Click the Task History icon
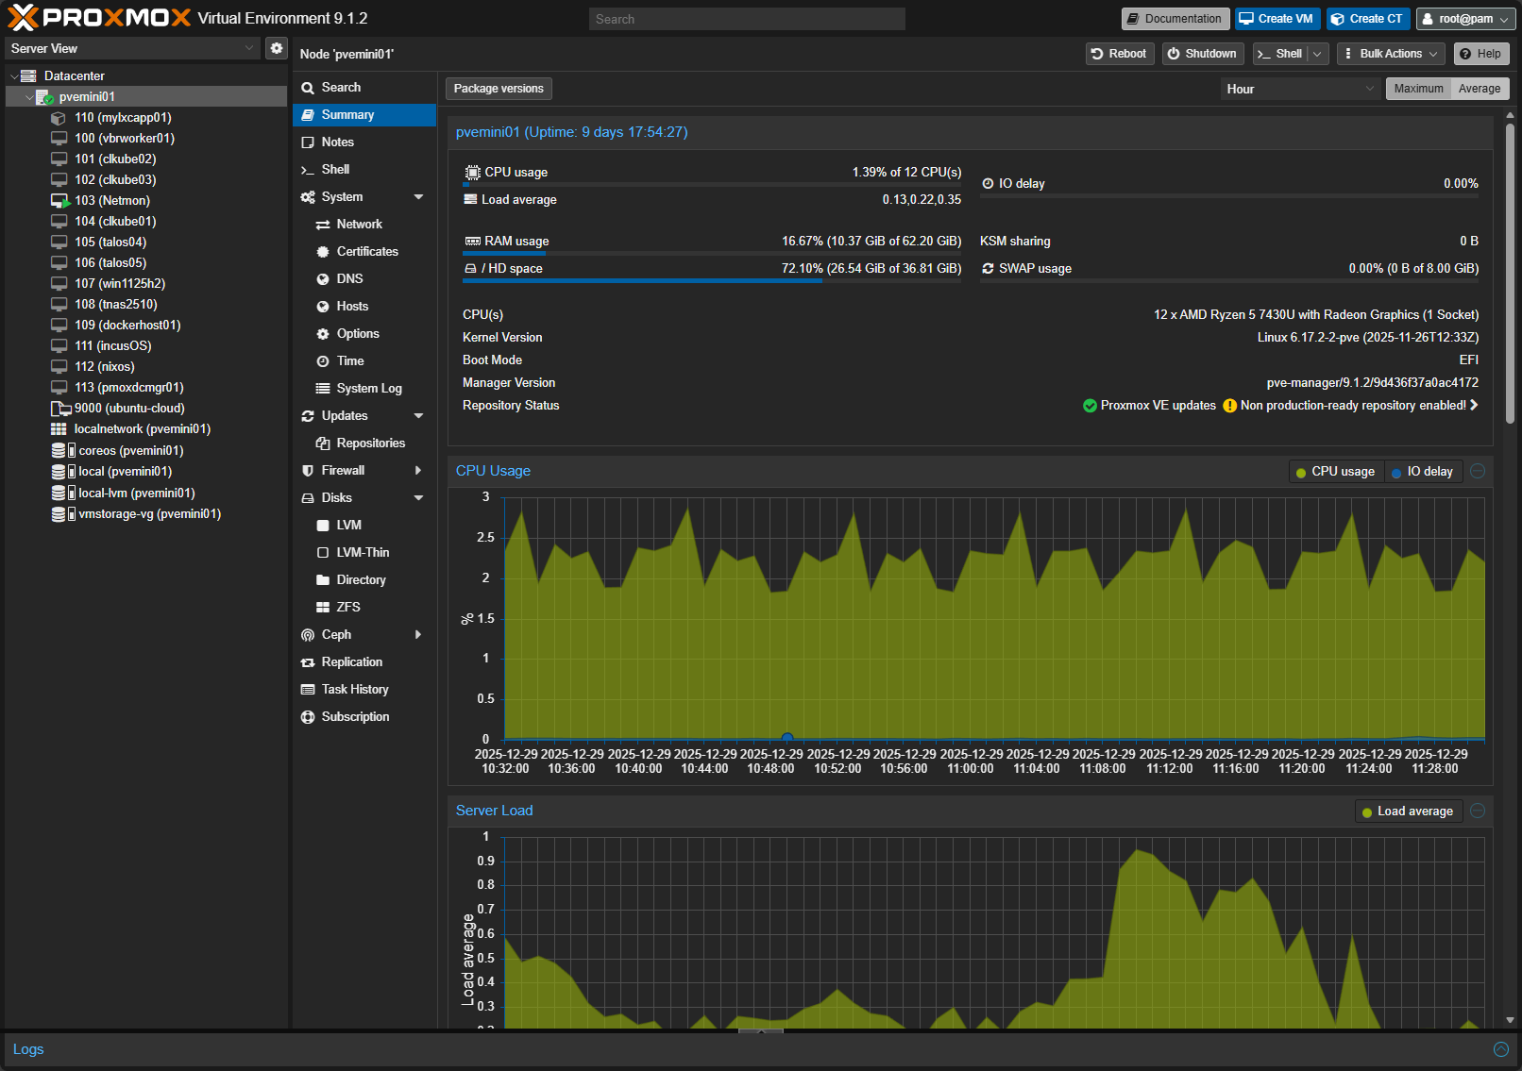This screenshot has height=1071, width=1522. (308, 689)
